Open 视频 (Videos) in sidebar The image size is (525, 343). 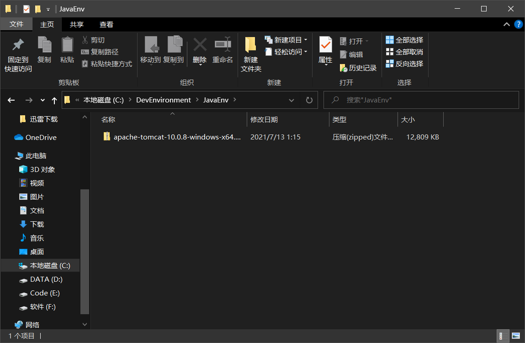(32, 183)
